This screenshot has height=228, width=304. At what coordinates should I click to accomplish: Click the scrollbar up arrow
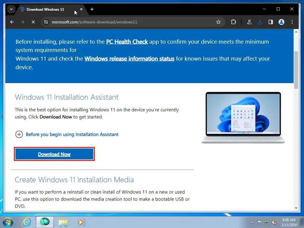(x=296, y=31)
